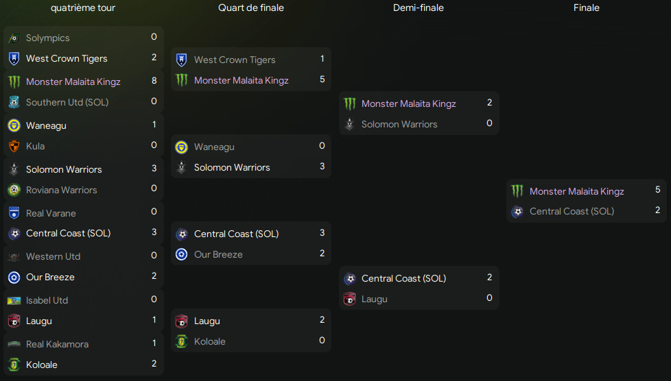Open Kula orange shield crest
The height and width of the screenshot is (381, 671).
[14, 146]
